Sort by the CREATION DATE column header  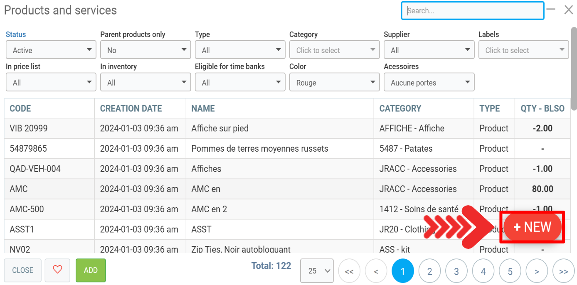coord(131,108)
